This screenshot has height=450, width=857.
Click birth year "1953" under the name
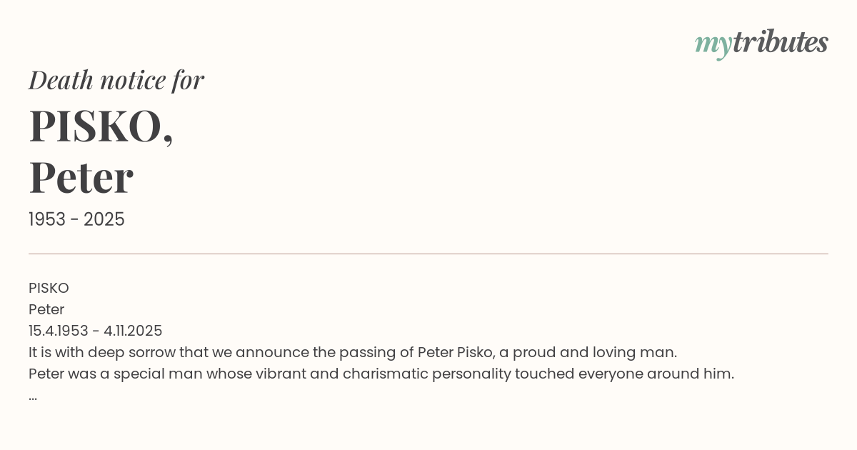click(49, 219)
